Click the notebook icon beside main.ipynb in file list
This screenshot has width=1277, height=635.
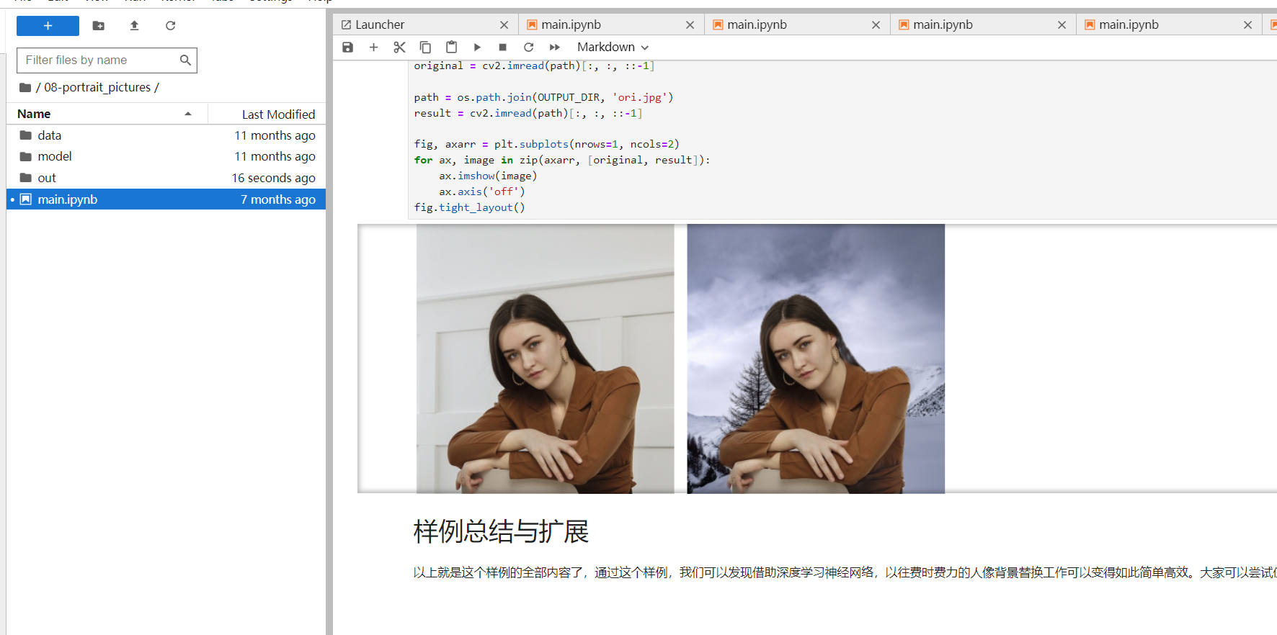coord(26,199)
